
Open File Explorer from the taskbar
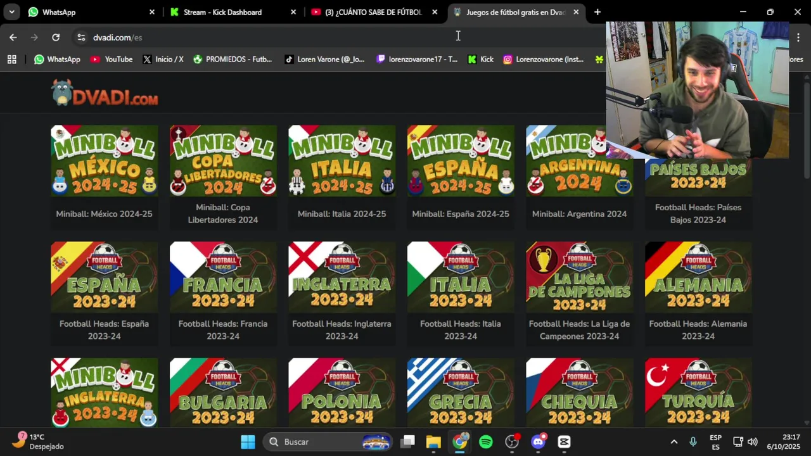pos(433,441)
